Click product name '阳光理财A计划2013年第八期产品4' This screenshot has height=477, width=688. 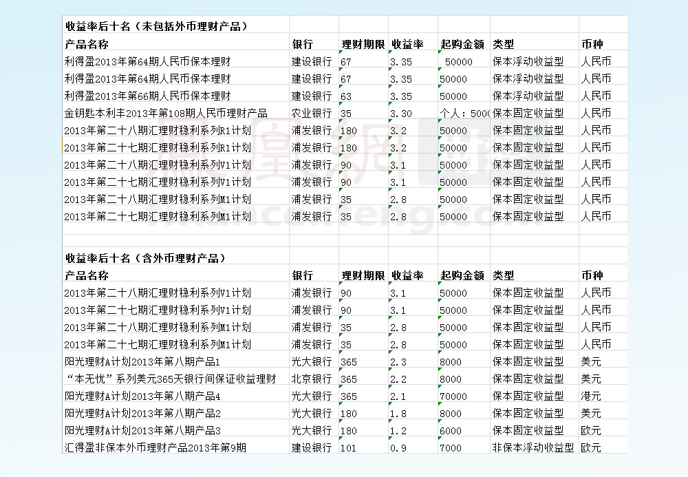(142, 396)
